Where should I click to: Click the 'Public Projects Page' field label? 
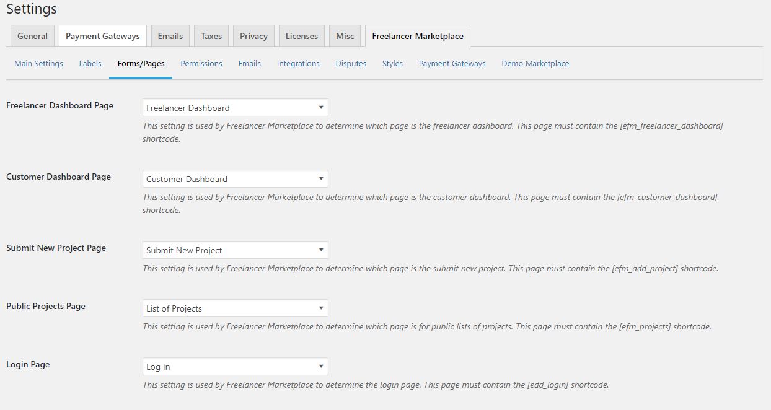46,306
